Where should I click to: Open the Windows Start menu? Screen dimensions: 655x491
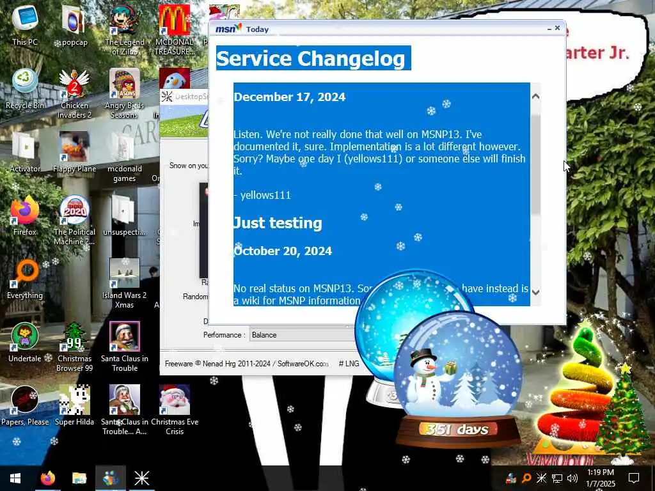pyautogui.click(x=15, y=478)
